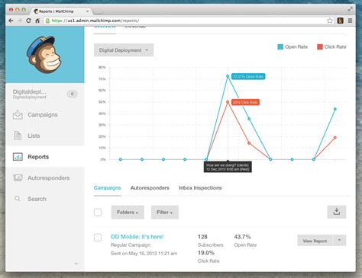Check the DD Mobile campaign checkbox
362x278 pixels.
tap(98, 238)
